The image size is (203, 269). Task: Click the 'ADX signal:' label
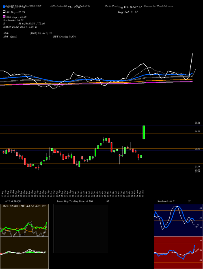tap(10, 37)
